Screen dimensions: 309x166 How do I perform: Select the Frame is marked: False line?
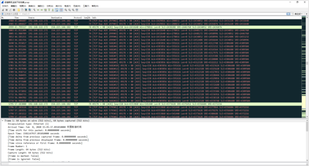23,156
